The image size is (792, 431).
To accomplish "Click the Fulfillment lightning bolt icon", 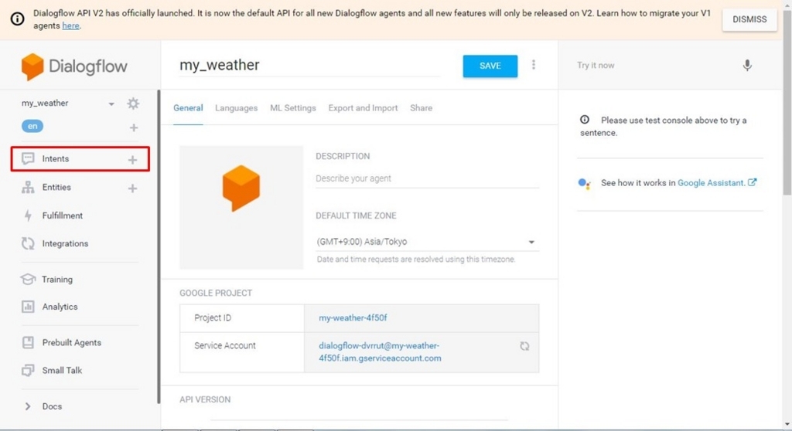I will point(28,215).
